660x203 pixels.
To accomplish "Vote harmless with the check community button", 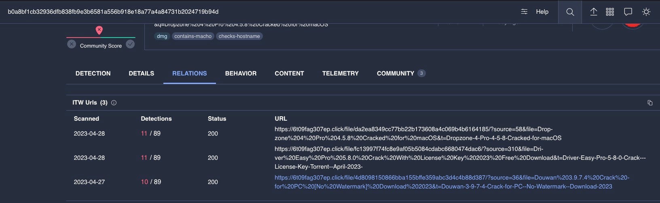I will (130, 44).
